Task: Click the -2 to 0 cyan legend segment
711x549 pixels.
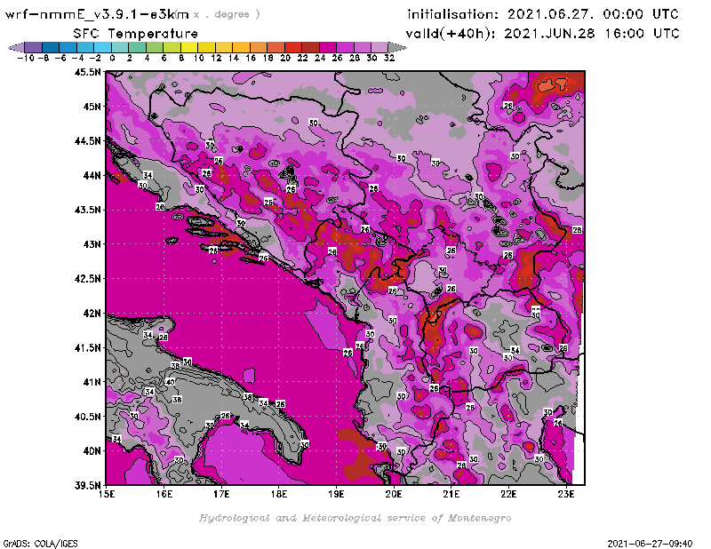Action: [x=103, y=47]
